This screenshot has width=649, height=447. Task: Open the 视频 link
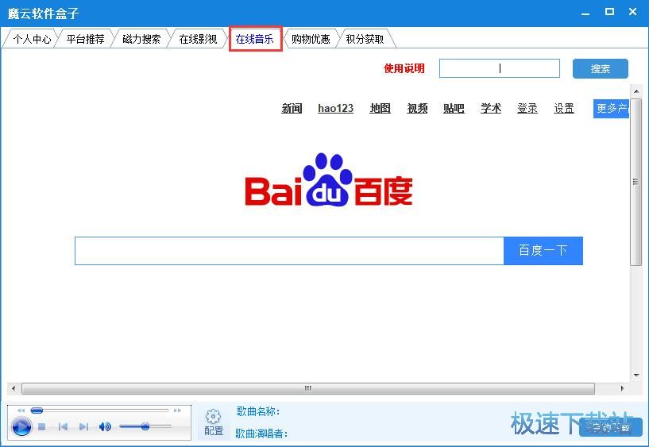(417, 108)
